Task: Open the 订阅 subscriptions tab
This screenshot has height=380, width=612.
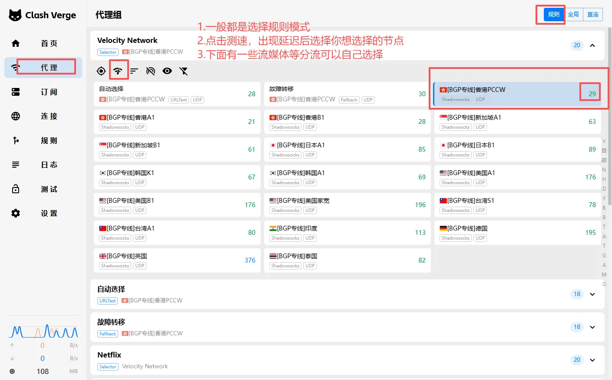Action: [43, 92]
